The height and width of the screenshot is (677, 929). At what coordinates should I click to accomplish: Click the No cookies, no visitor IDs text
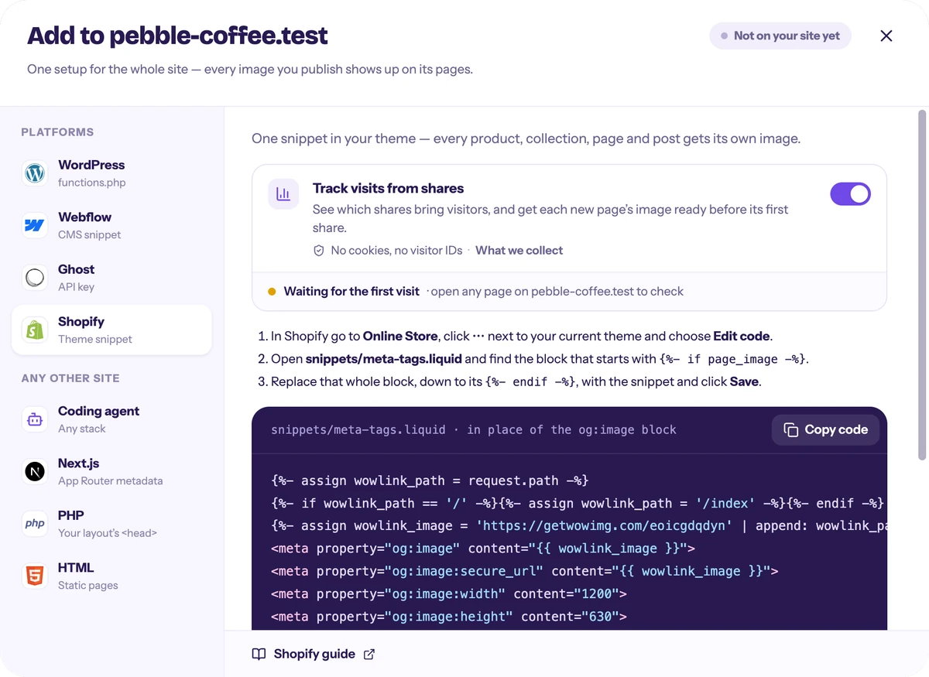396,251
